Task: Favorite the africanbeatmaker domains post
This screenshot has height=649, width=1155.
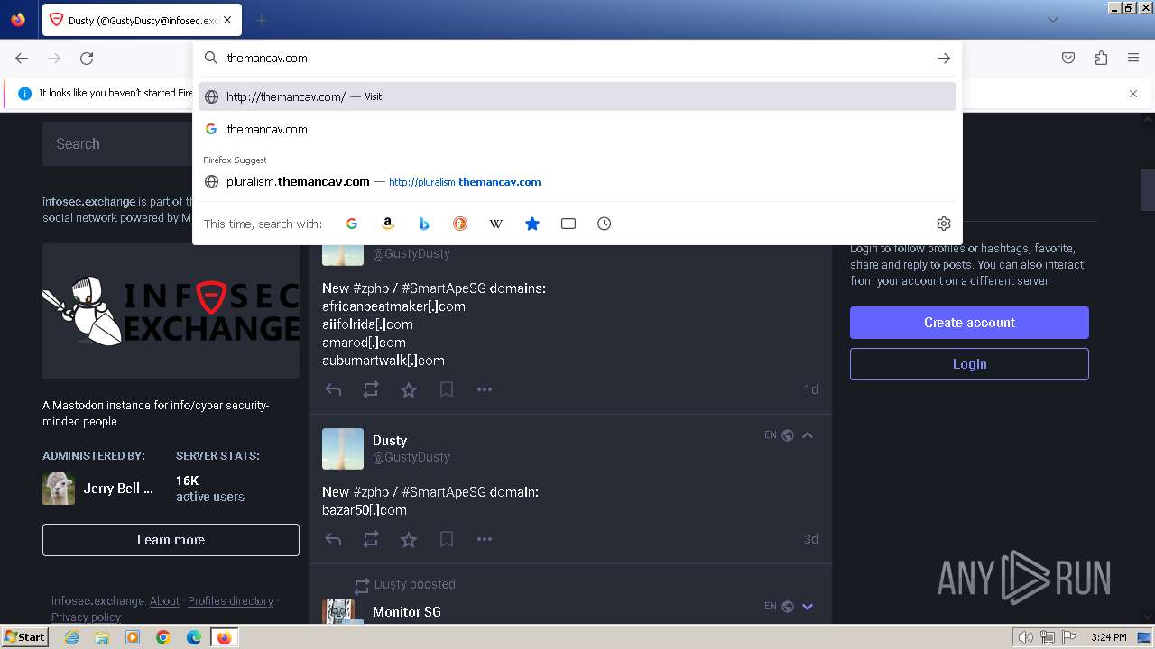Action: pyautogui.click(x=409, y=389)
